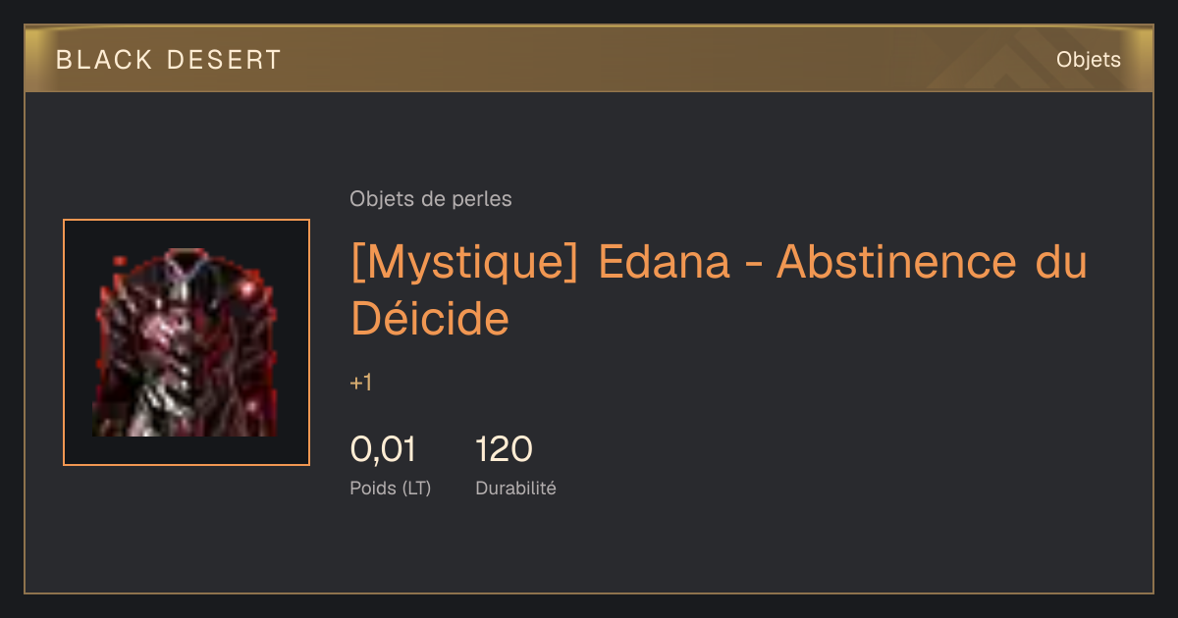Click the gold header banner bar
Image resolution: width=1178 pixels, height=618 pixels.
tap(589, 59)
